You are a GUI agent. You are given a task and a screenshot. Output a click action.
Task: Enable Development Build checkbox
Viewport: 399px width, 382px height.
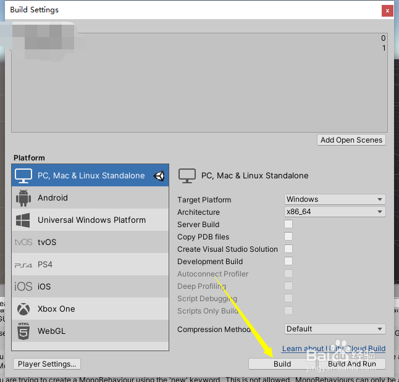(x=288, y=261)
